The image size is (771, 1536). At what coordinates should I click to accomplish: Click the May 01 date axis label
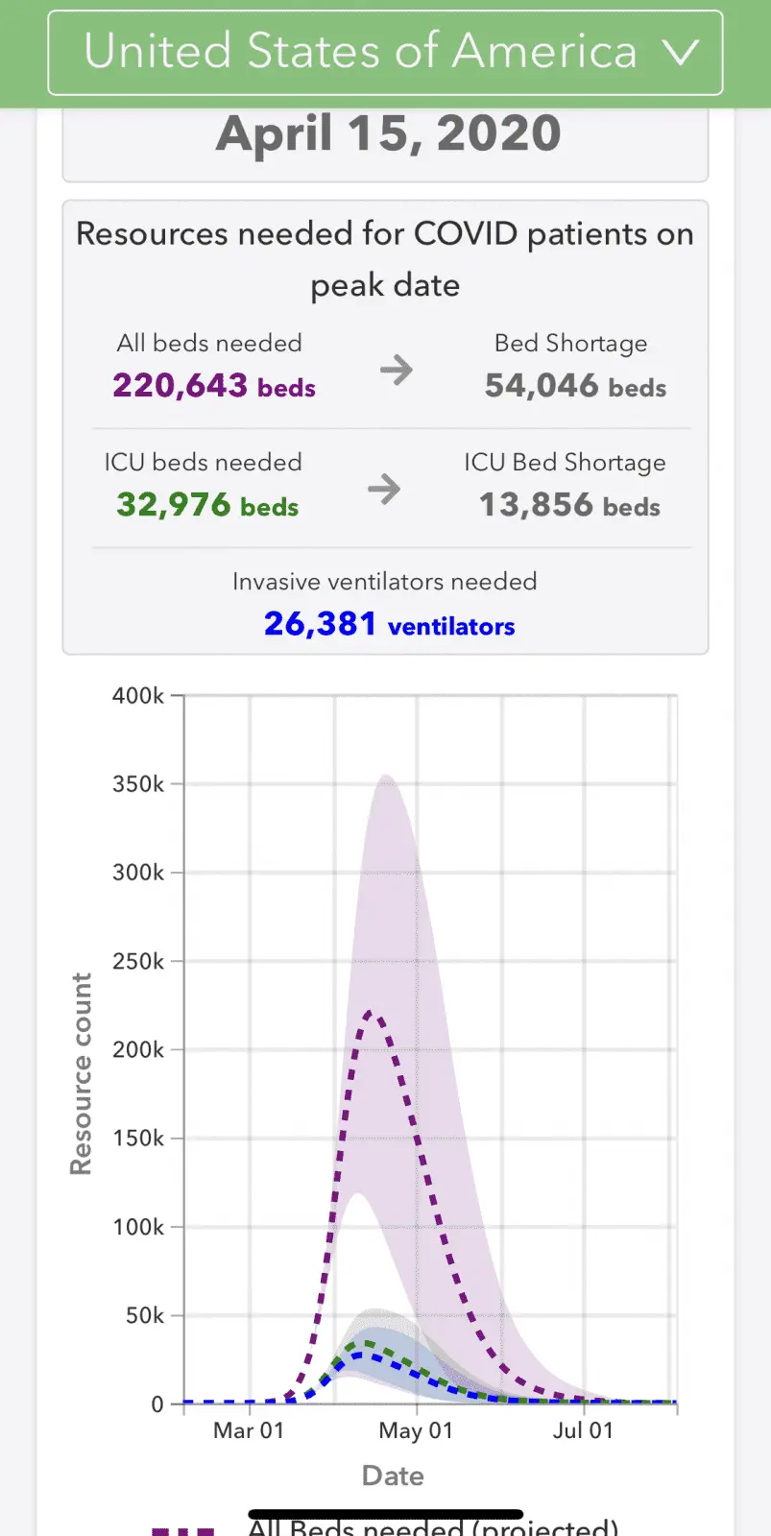[416, 1430]
